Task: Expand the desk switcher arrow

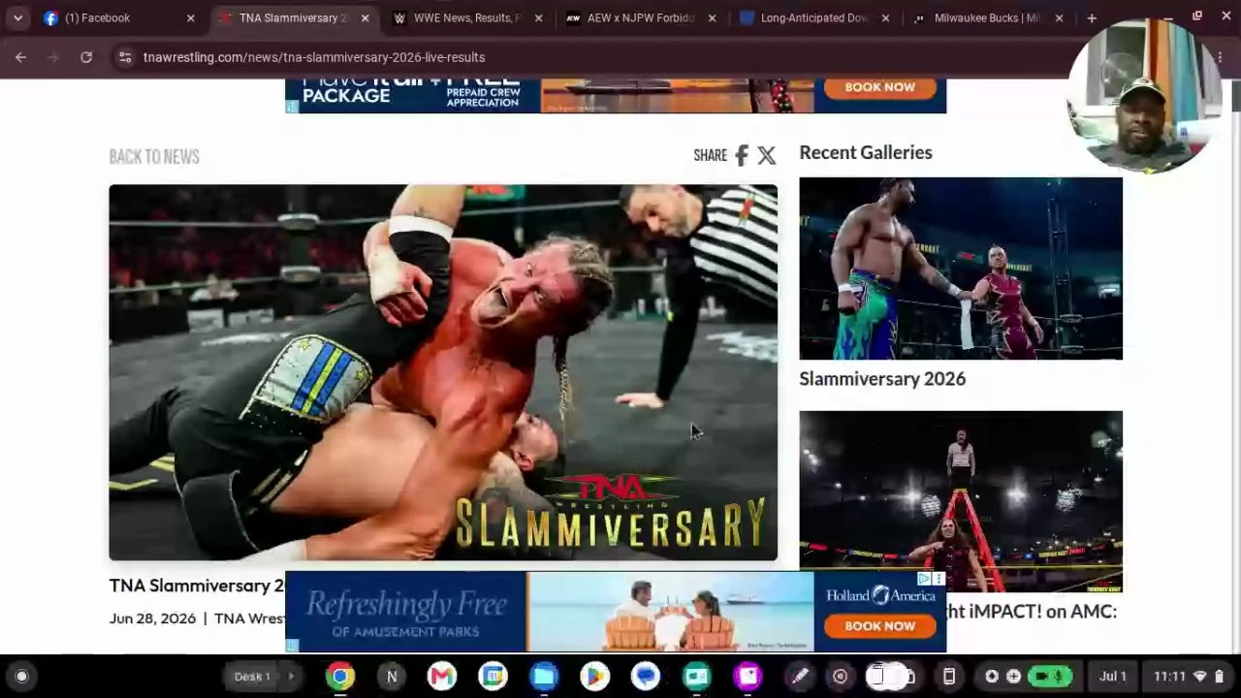Action: pos(290,677)
